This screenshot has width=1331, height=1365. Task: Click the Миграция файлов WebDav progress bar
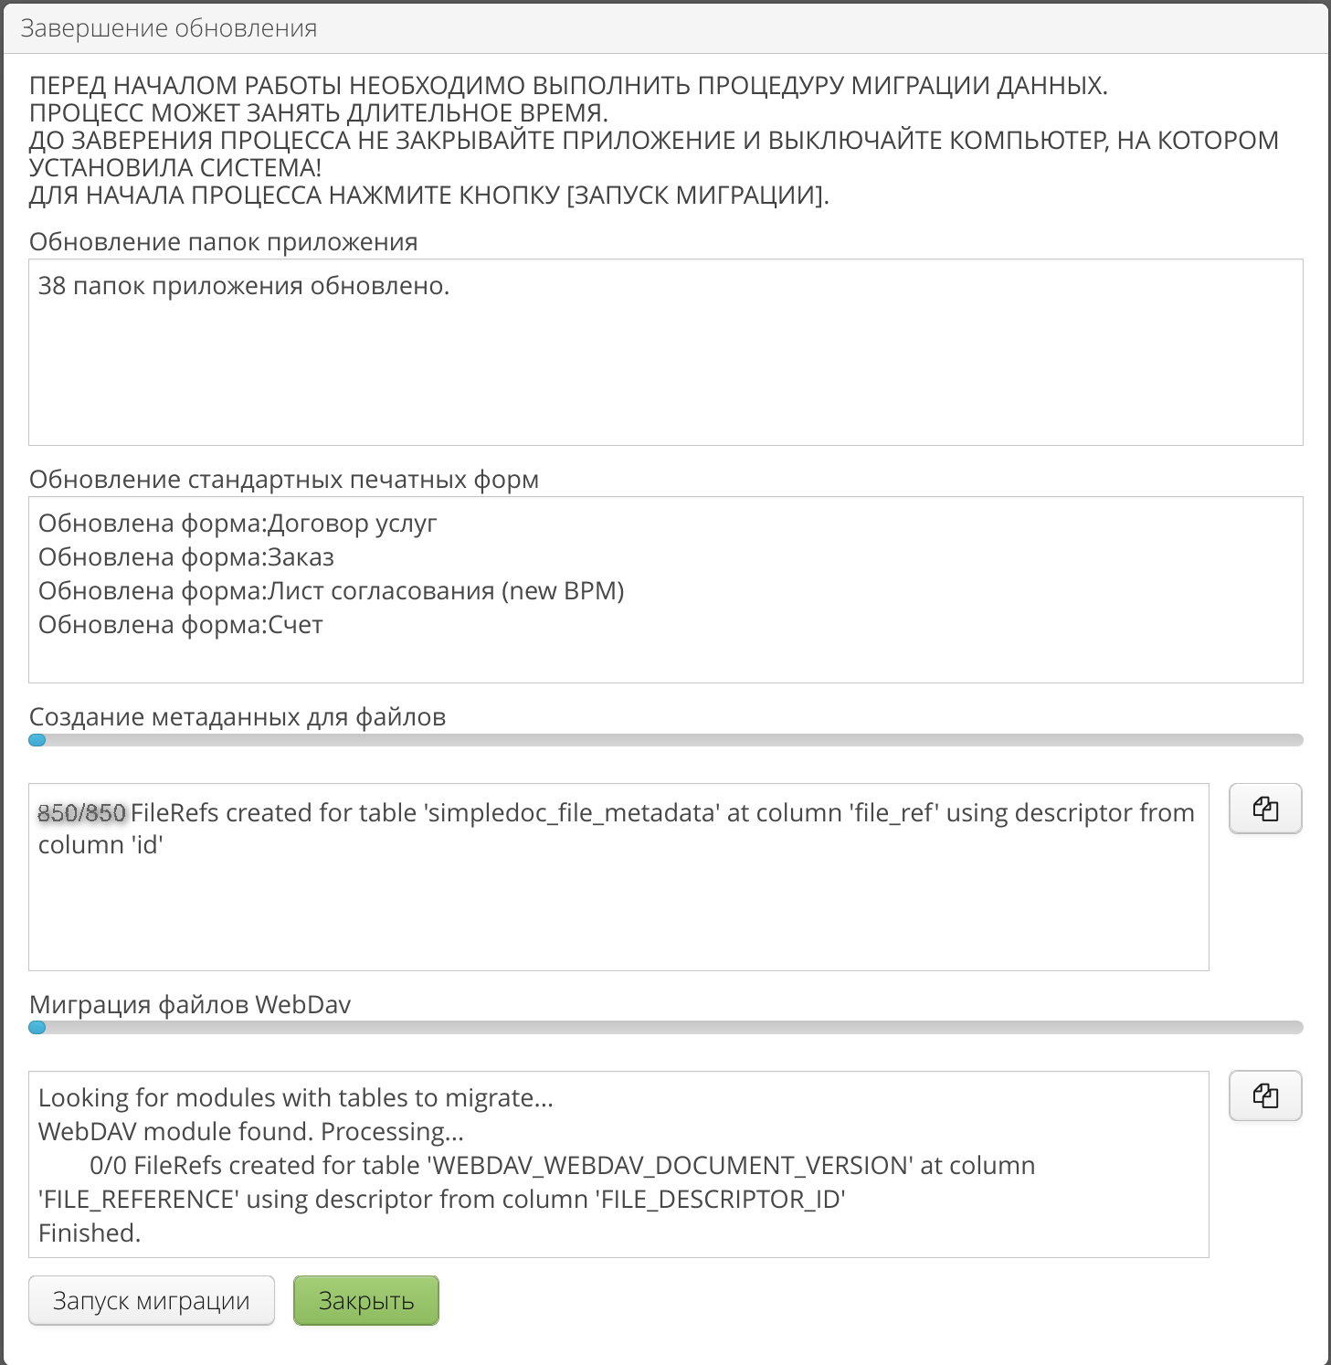pos(665,1028)
